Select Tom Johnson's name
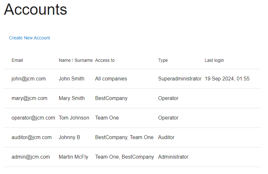Screen dimensions: 268x174 tap(74, 118)
